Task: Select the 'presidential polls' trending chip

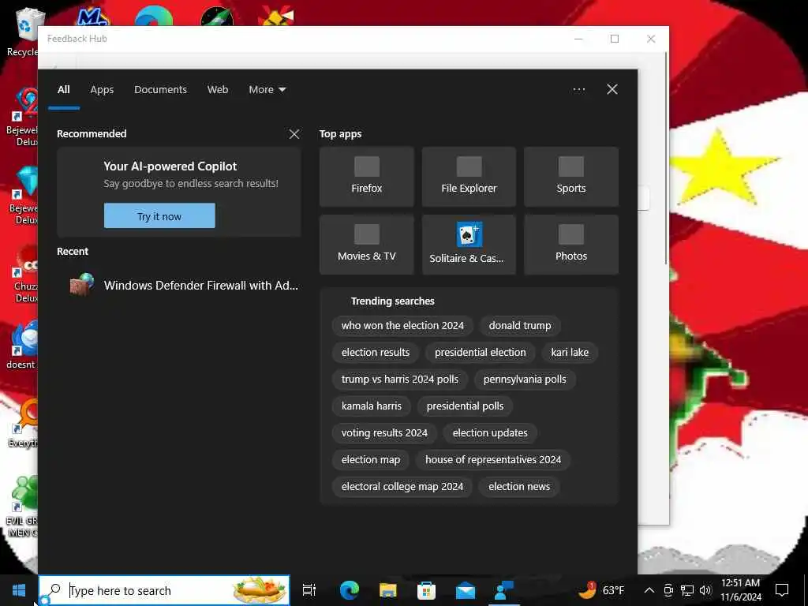Action: coord(465,406)
